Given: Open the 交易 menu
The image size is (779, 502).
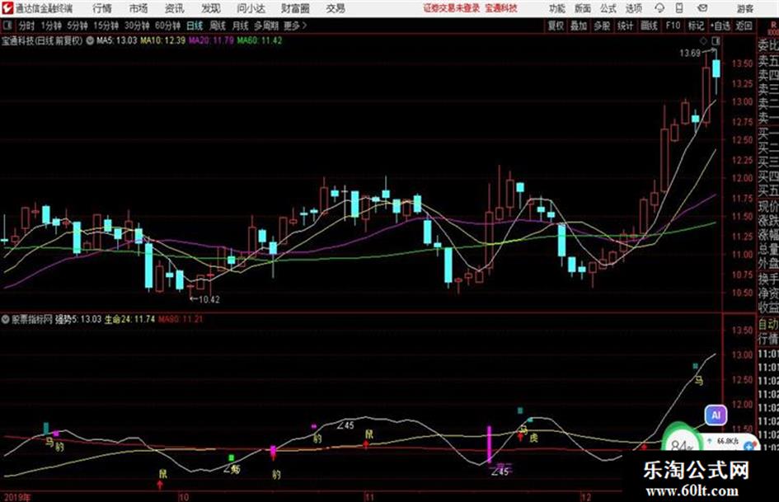Looking at the screenshot, I should [x=336, y=8].
